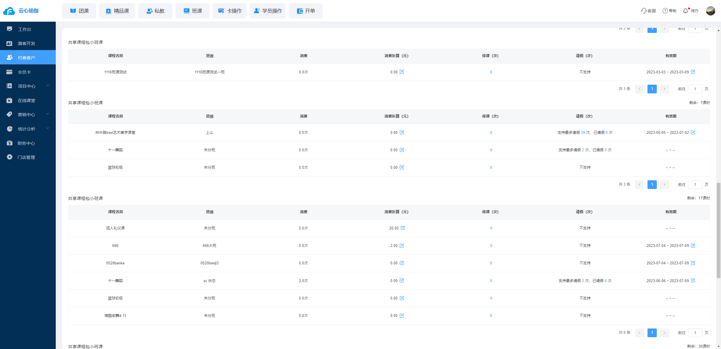
Task: Click the 开单 billing button
Action: pos(306,11)
